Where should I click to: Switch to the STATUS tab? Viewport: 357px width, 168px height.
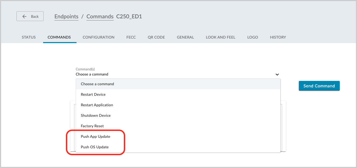[29, 37]
